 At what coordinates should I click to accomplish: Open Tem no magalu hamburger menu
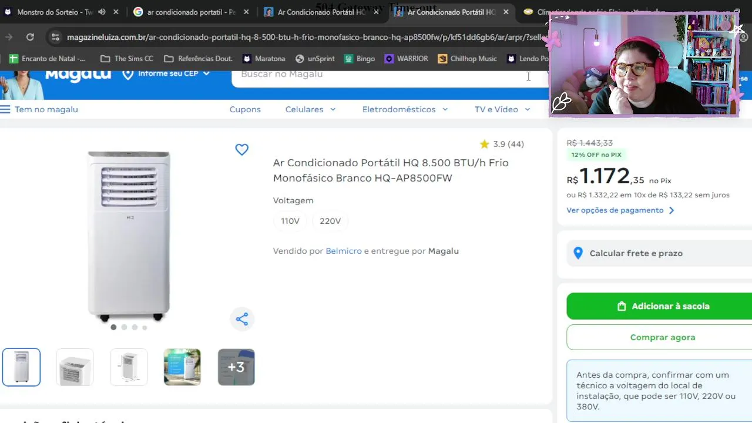39,109
